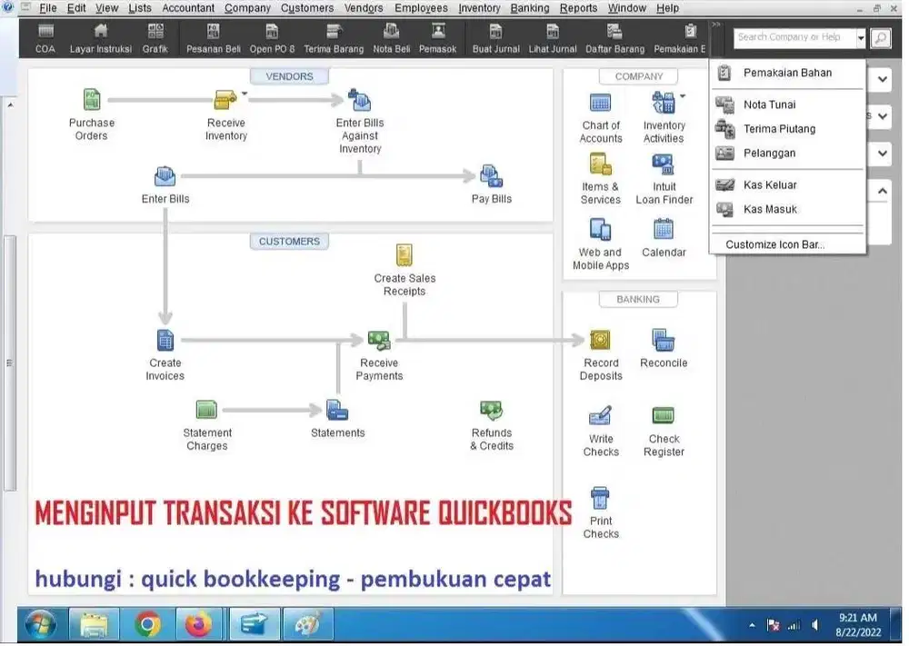This screenshot has width=909, height=646.
Task: Click the Search Company or Help field
Action: [794, 38]
